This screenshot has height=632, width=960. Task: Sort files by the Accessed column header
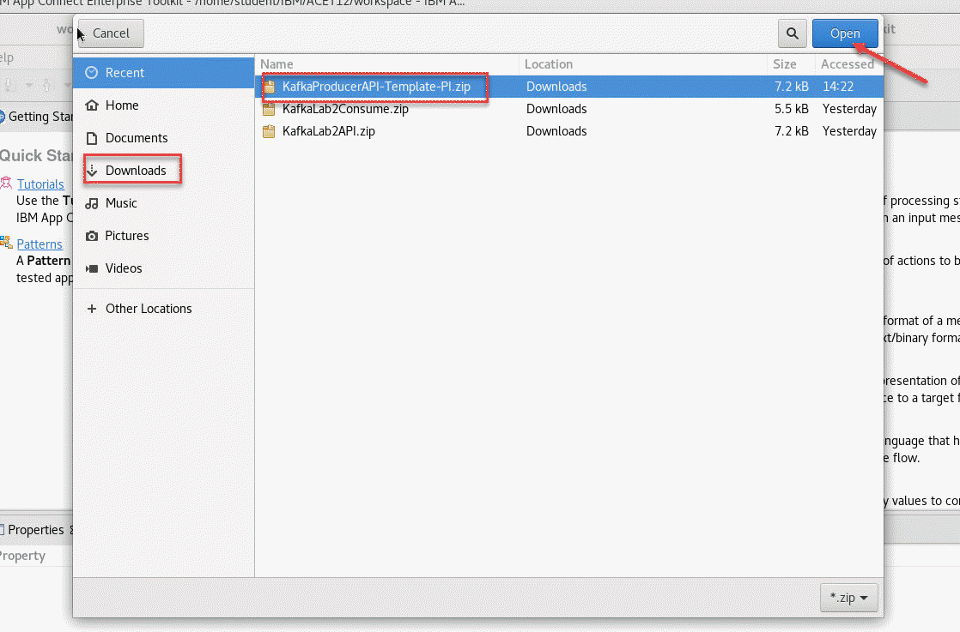847,64
